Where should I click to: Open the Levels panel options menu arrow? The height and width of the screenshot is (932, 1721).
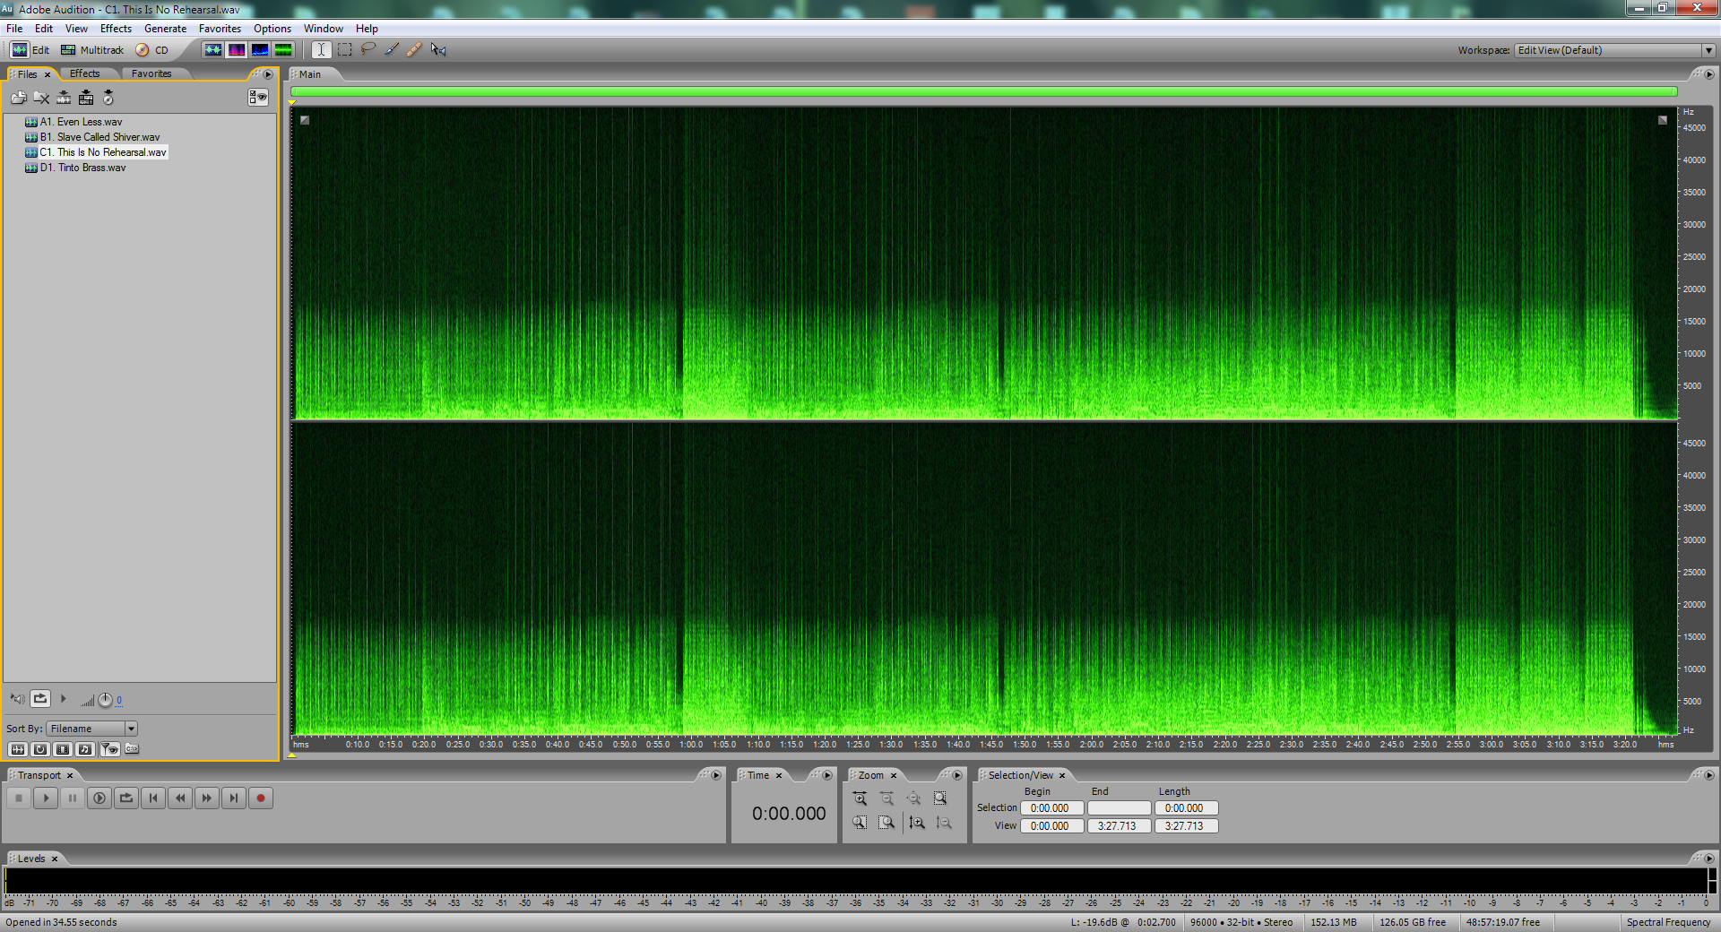coord(1709,859)
